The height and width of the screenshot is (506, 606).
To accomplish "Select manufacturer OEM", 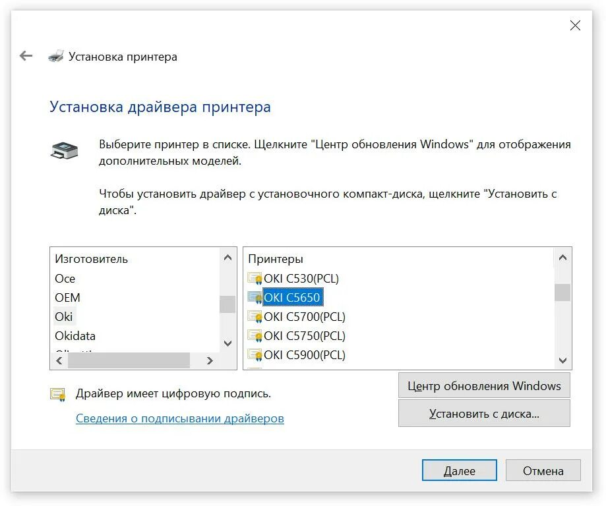I will coord(68,297).
